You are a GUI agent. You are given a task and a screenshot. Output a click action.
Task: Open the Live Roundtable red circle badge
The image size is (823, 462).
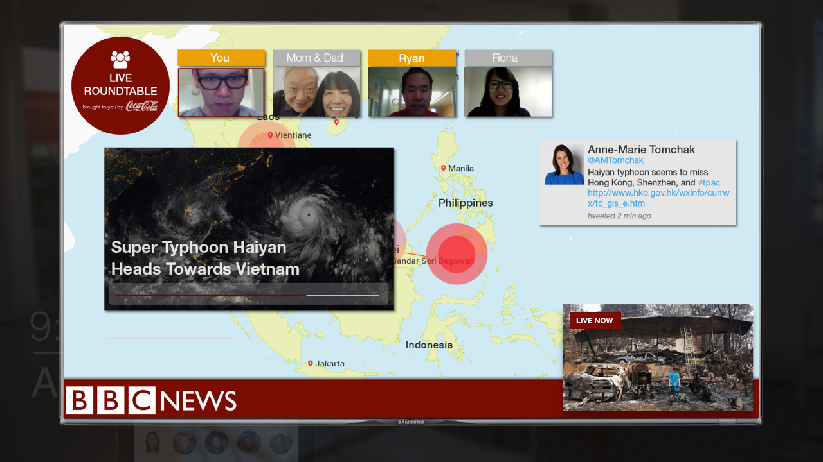(120, 85)
